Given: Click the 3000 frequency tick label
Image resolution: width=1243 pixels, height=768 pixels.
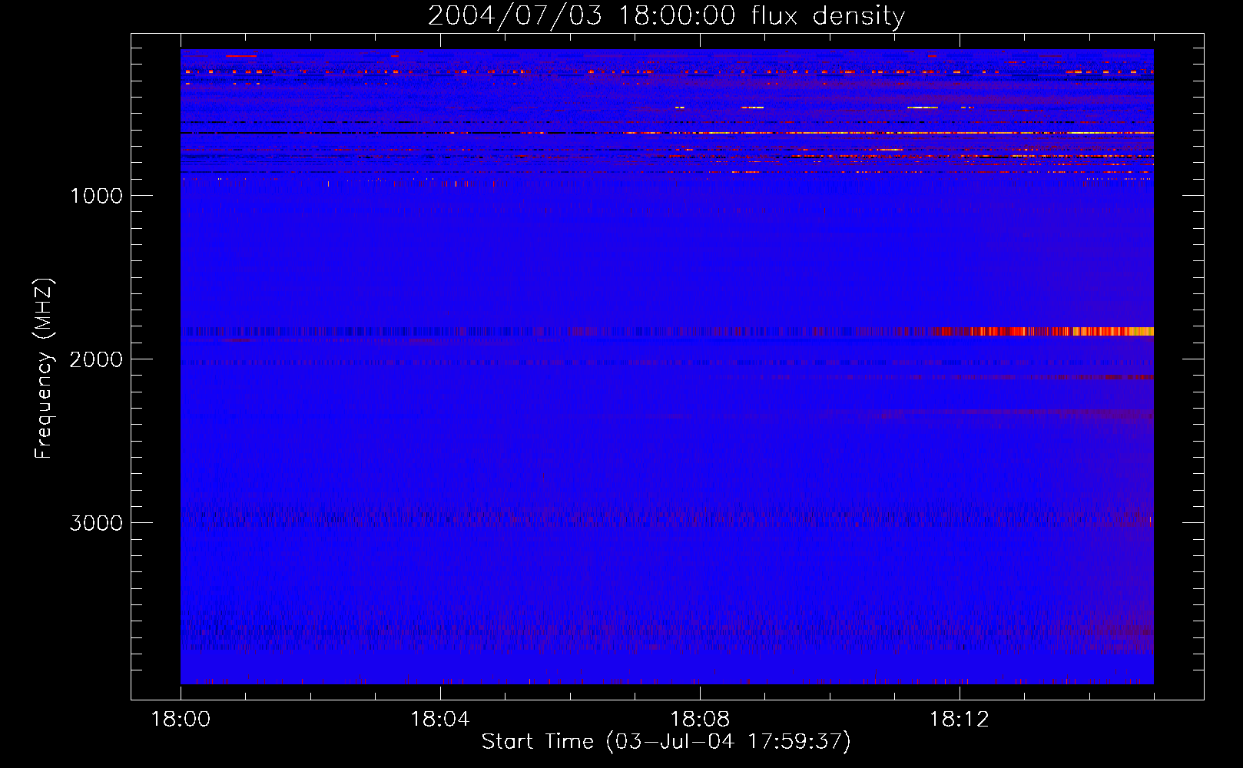Looking at the screenshot, I should (x=96, y=523).
